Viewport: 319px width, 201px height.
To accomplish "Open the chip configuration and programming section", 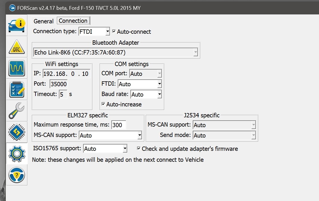I will pyautogui.click(x=17, y=132).
